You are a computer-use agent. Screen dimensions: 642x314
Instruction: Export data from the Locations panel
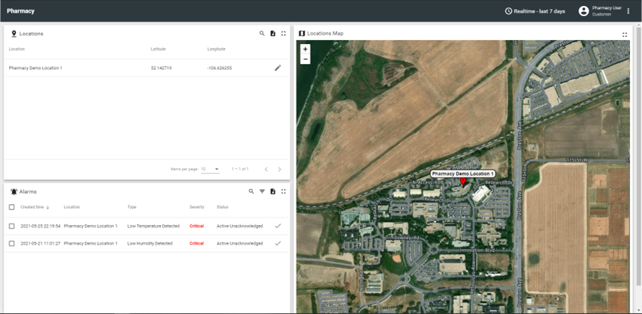click(x=273, y=33)
